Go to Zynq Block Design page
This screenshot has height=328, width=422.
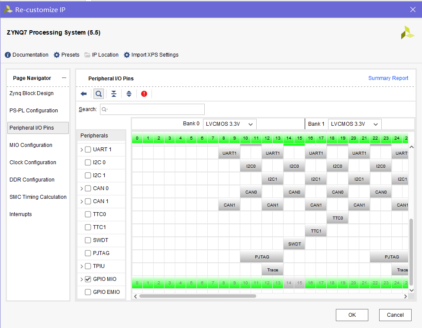tap(32, 93)
